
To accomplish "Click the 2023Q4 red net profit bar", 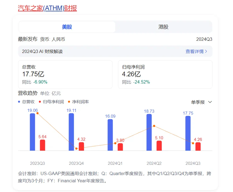I will [x=81, y=146].
